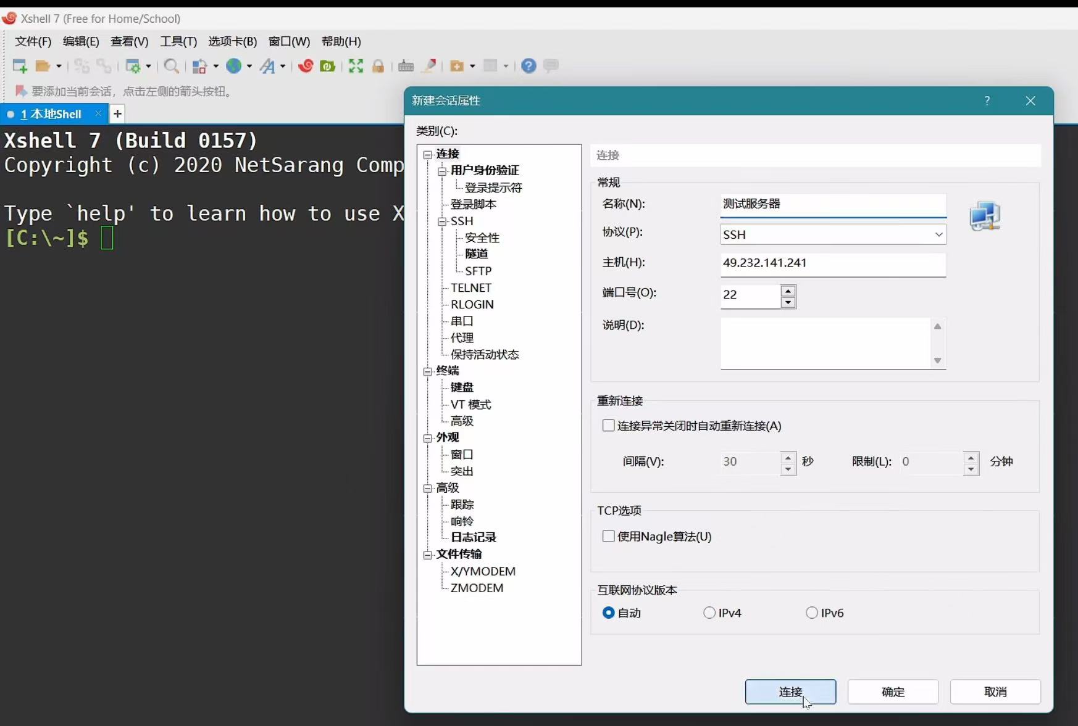The height and width of the screenshot is (726, 1078).
Task: Open the 工具(T) menu
Action: pos(178,41)
